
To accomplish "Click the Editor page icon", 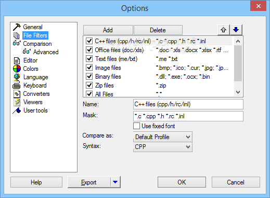I will pyautogui.click(x=17, y=60).
